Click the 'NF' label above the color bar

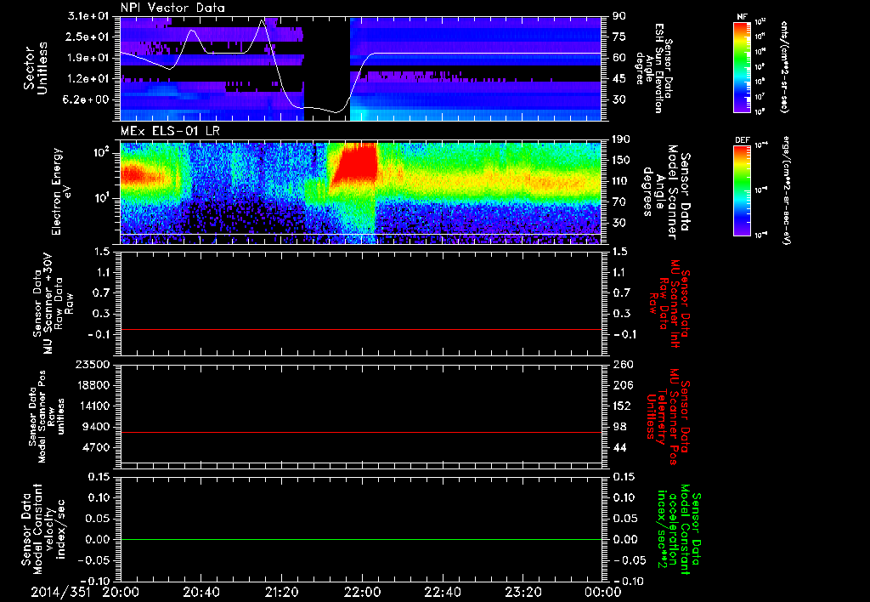point(742,17)
